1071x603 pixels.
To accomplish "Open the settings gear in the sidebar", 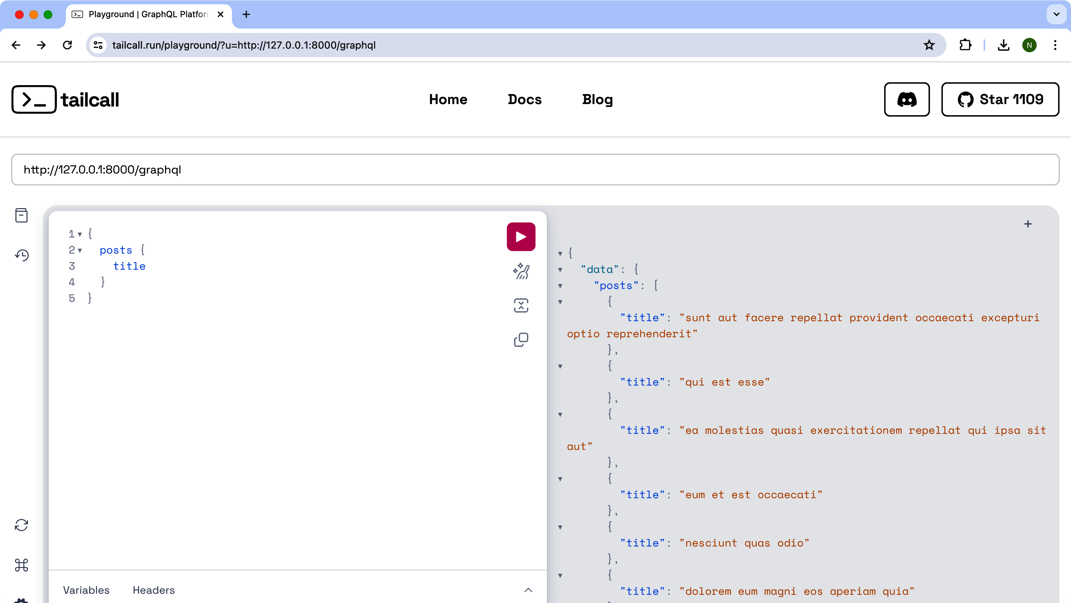I will click(x=21, y=599).
